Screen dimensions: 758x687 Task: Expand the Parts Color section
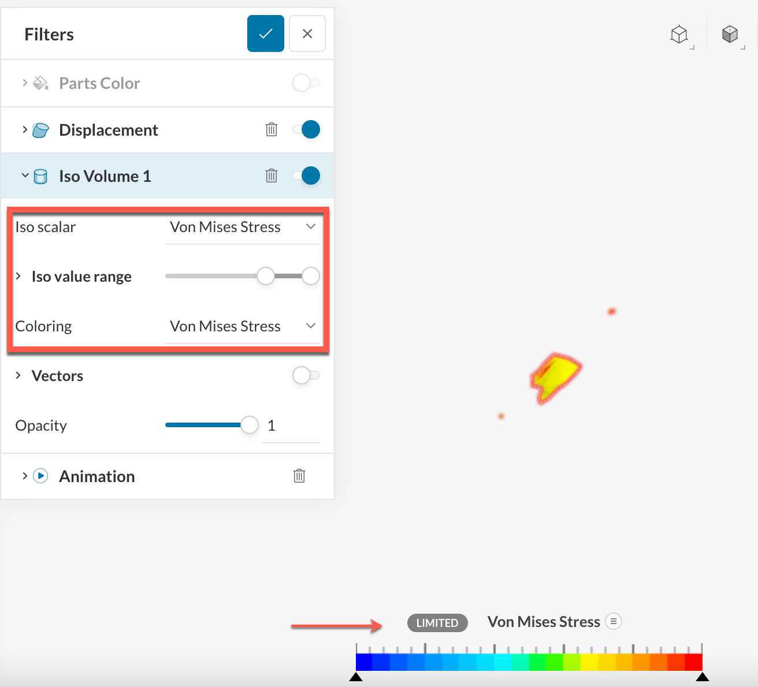coord(25,83)
